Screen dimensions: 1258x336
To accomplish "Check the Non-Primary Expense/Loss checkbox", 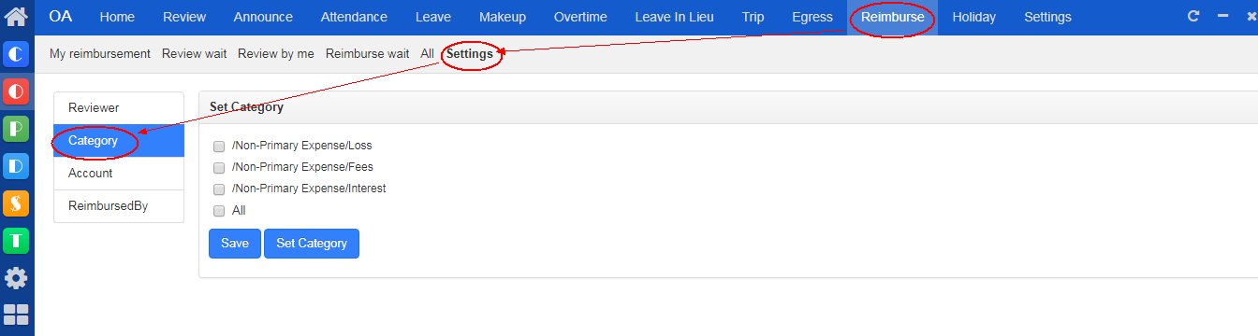I will coord(219,146).
